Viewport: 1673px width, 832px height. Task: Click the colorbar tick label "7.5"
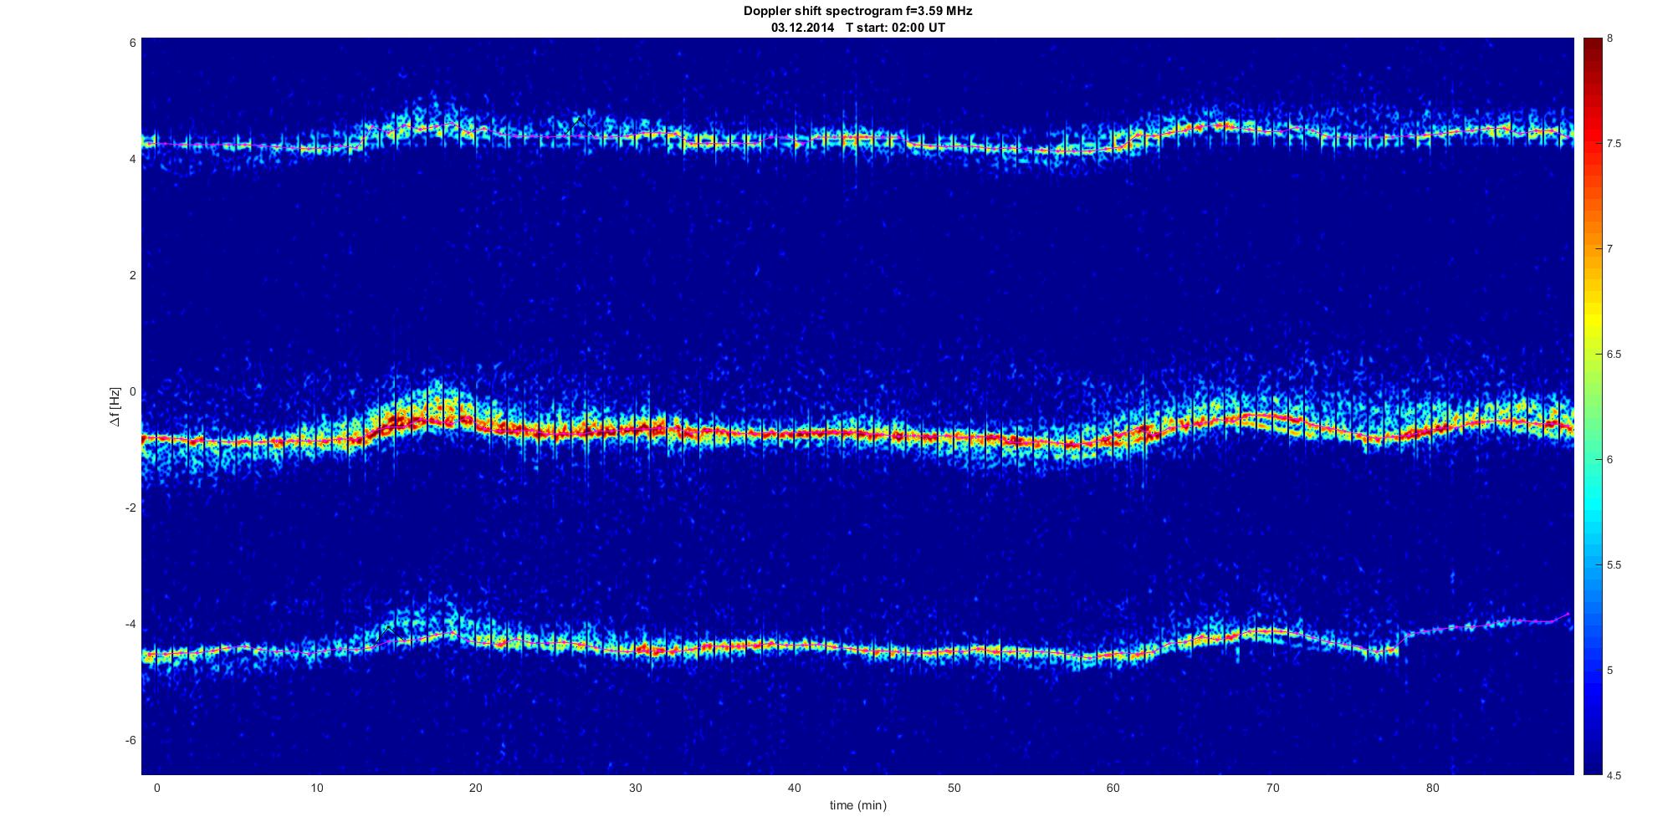pyautogui.click(x=1614, y=144)
